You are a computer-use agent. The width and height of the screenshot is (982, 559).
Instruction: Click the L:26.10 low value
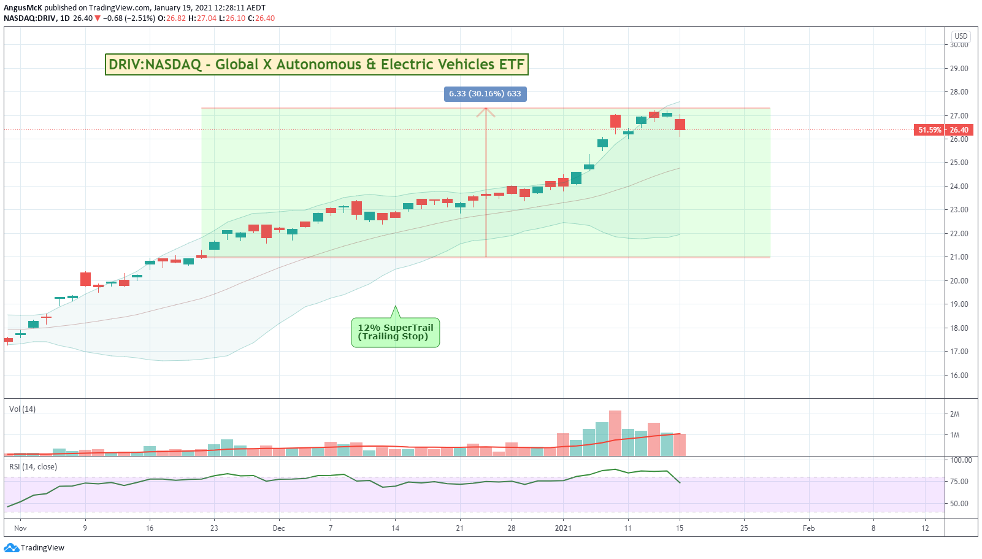pos(232,18)
